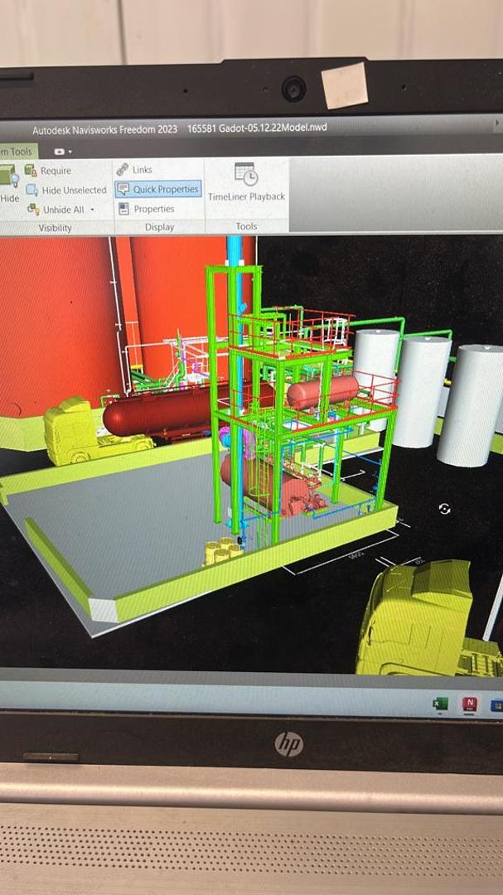Image resolution: width=503 pixels, height=895 pixels.
Task: Open Excel from the taskbar
Action: pos(440,704)
